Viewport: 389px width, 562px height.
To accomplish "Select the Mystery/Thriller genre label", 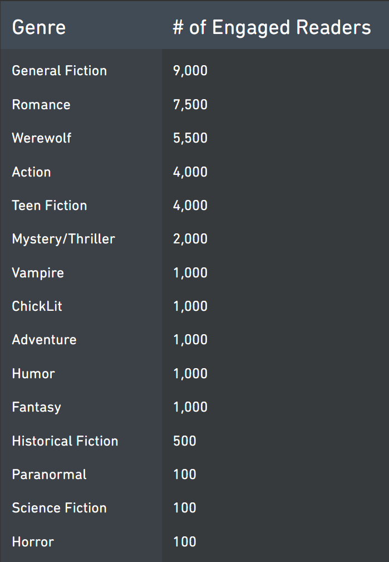I will point(63,239).
